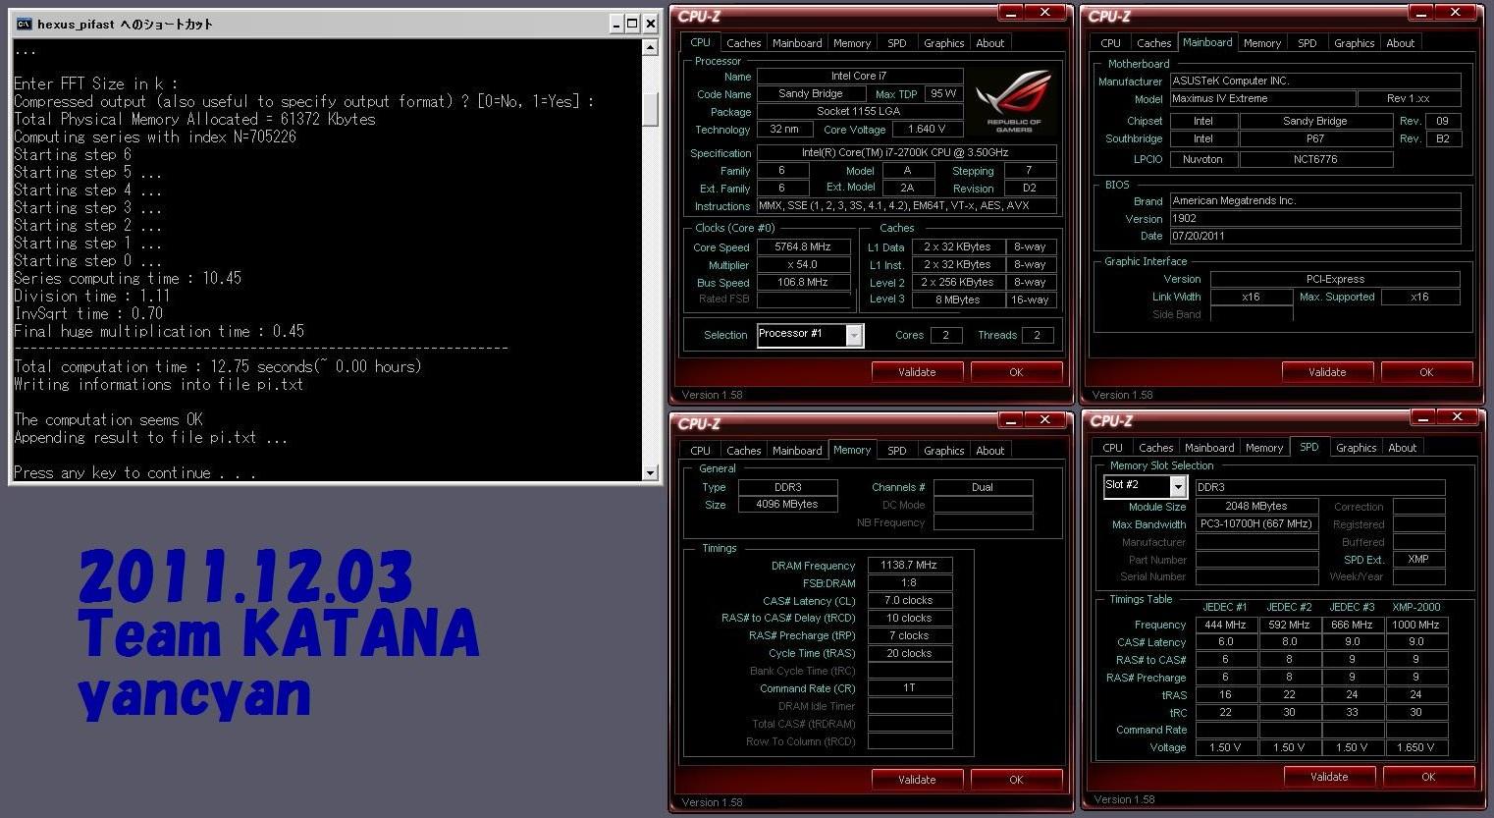Go to Graphics tab in SPD slot window

click(x=1356, y=448)
